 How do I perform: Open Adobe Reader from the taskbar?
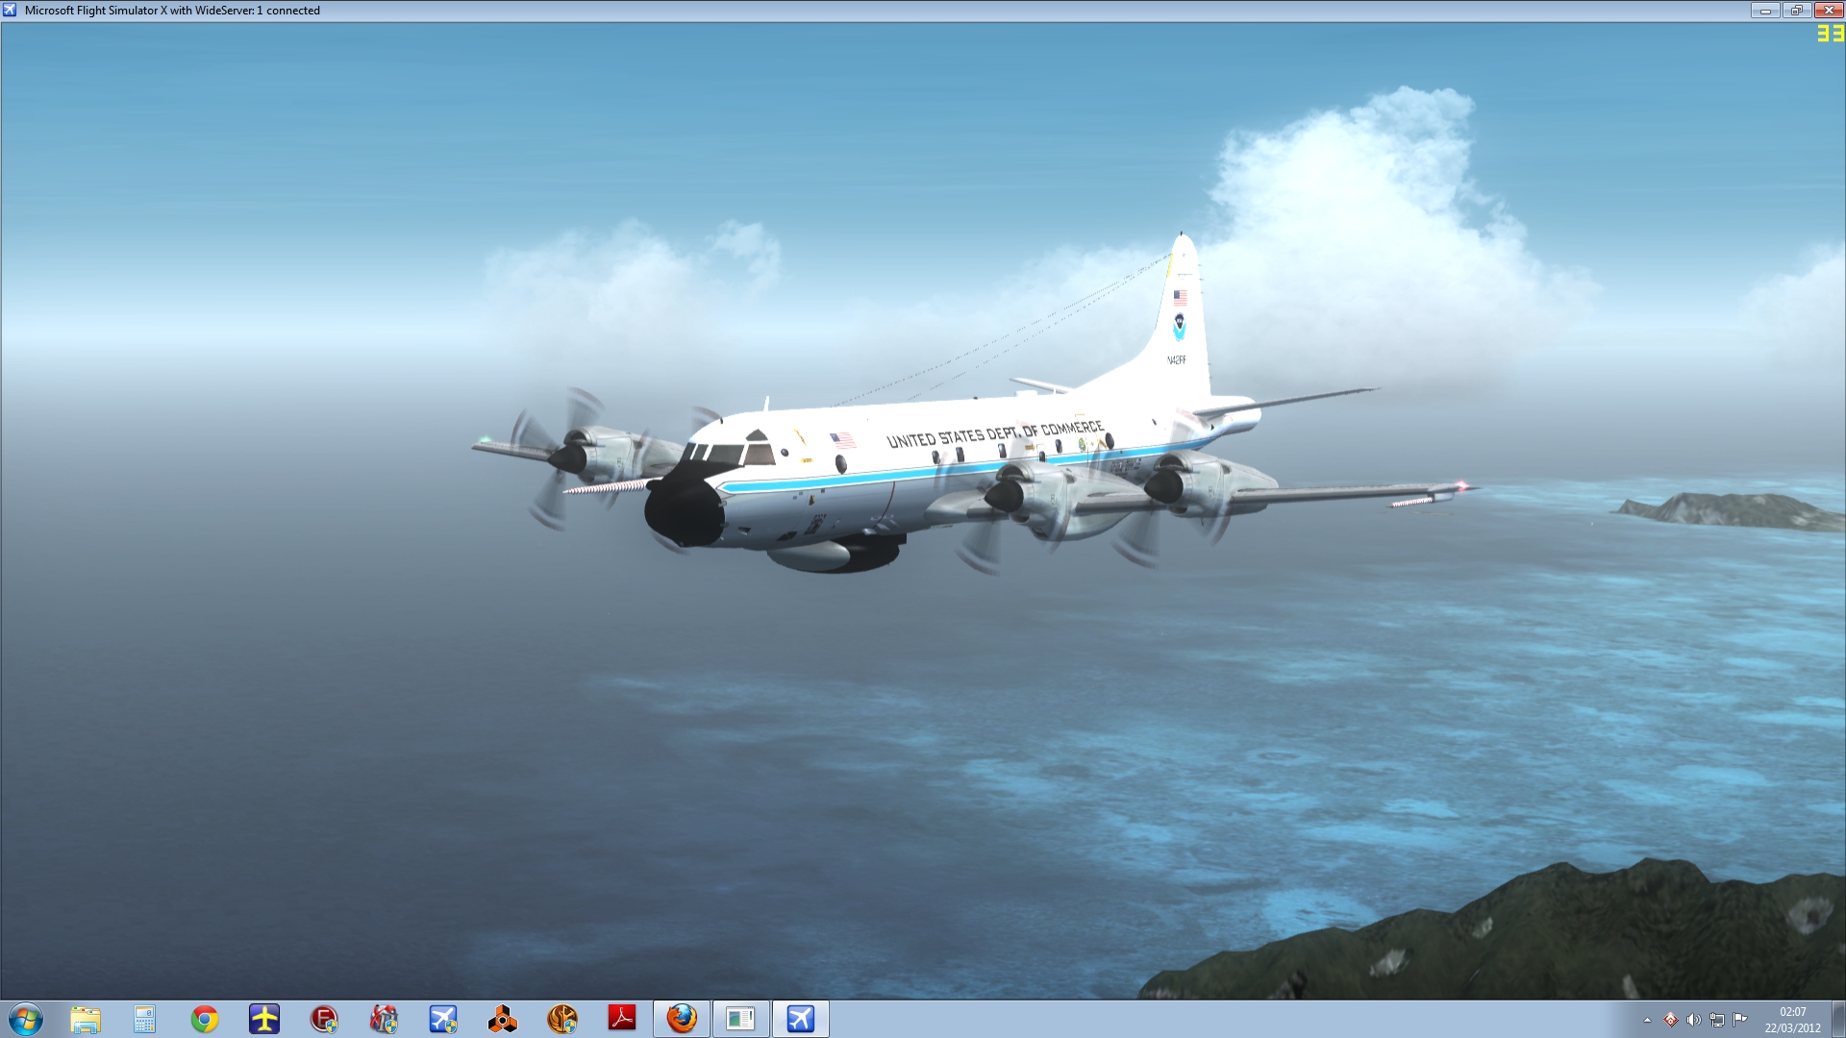coord(622,1019)
